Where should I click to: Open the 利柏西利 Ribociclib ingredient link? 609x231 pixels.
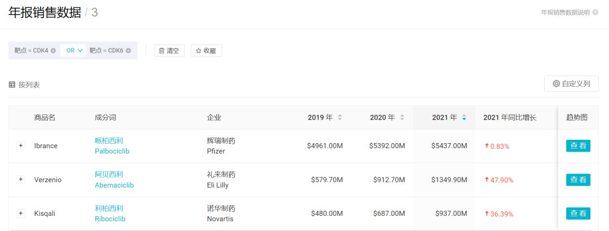(109, 214)
